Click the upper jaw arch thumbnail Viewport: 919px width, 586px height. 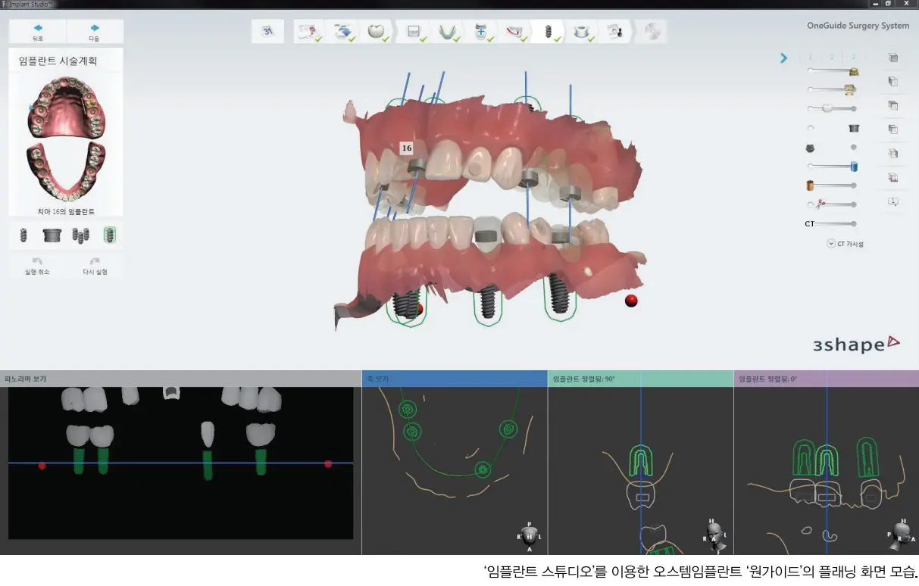(x=66, y=108)
